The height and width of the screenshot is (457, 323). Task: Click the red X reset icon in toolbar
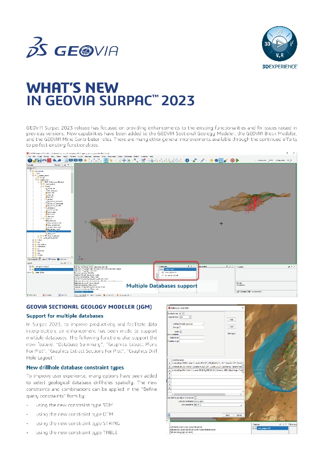49,160
